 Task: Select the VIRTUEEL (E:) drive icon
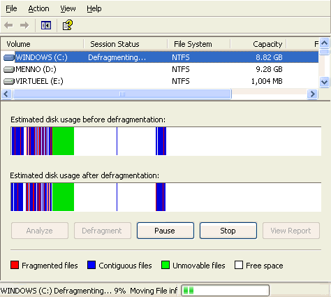(9, 81)
